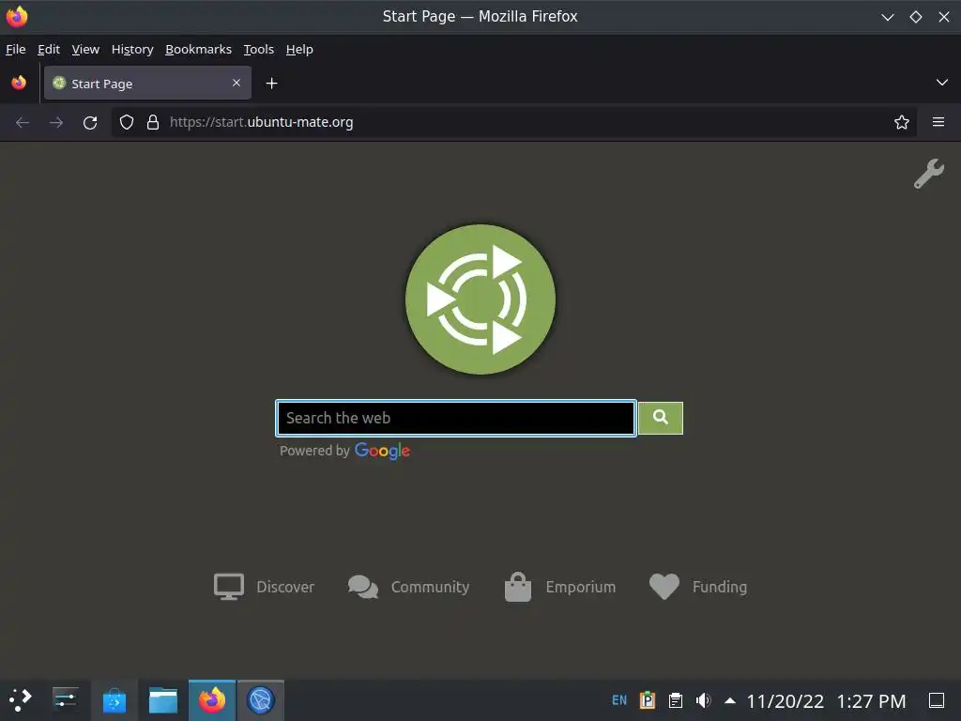Image resolution: width=961 pixels, height=721 pixels.
Task: Open the clipboard tray icon
Action: point(676,700)
